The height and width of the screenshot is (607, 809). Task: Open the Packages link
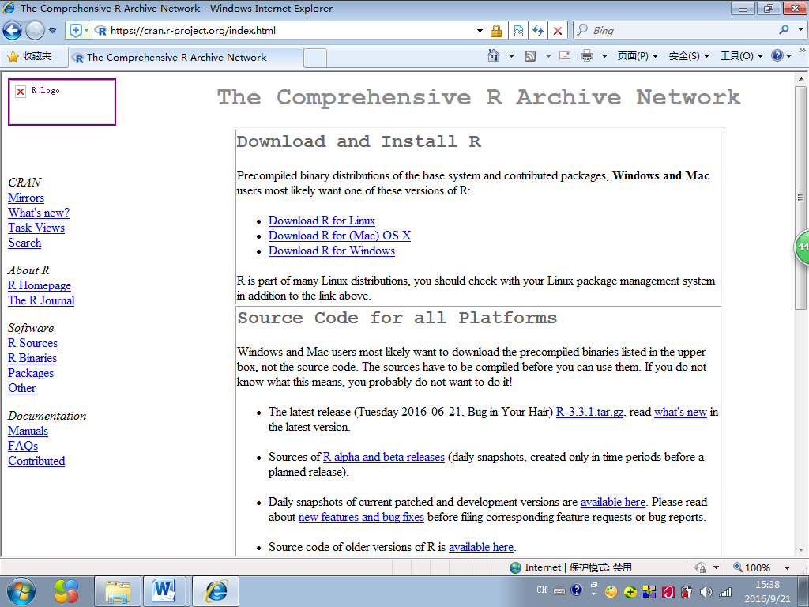31,373
